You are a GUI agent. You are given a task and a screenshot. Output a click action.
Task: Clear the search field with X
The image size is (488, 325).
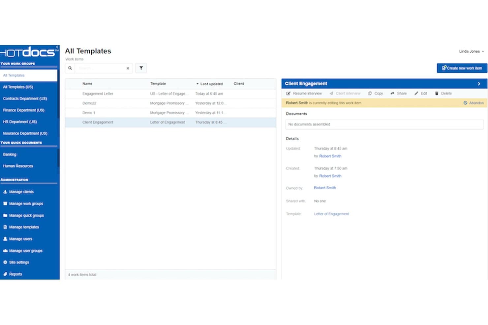pyautogui.click(x=128, y=68)
